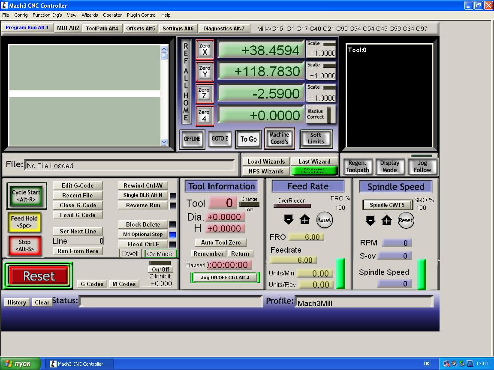Click the OFFLINE button
Screen dimensions: 494x370
tap(192, 139)
